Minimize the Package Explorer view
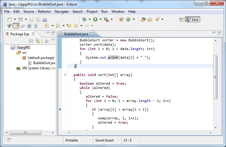This screenshot has width=226, height=147. [48, 33]
